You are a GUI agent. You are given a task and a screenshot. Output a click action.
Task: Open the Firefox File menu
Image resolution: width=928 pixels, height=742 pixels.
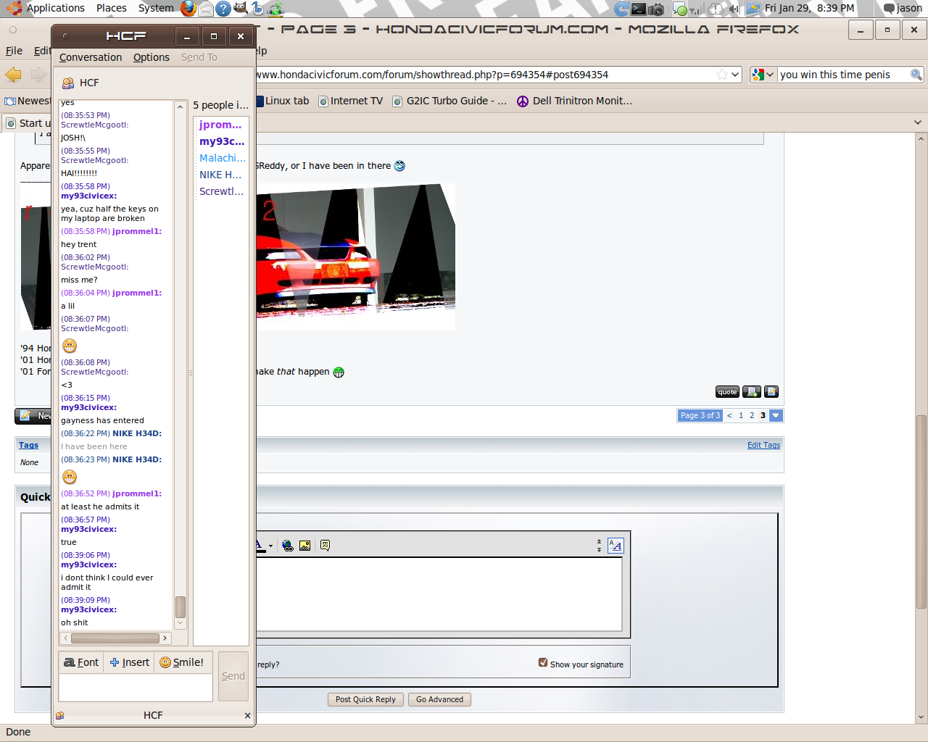(x=14, y=51)
